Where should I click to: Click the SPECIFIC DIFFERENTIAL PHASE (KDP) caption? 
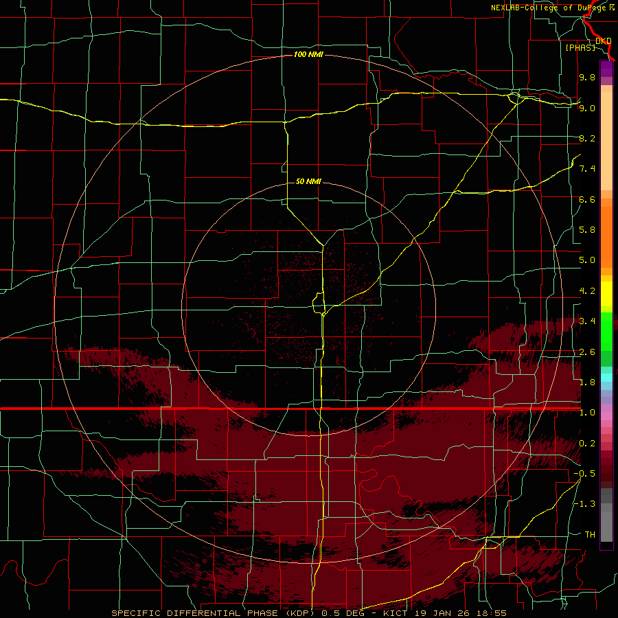[214, 613]
